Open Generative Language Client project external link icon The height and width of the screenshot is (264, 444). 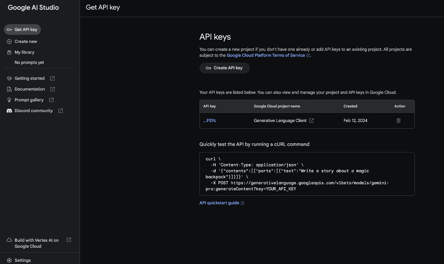point(311,121)
